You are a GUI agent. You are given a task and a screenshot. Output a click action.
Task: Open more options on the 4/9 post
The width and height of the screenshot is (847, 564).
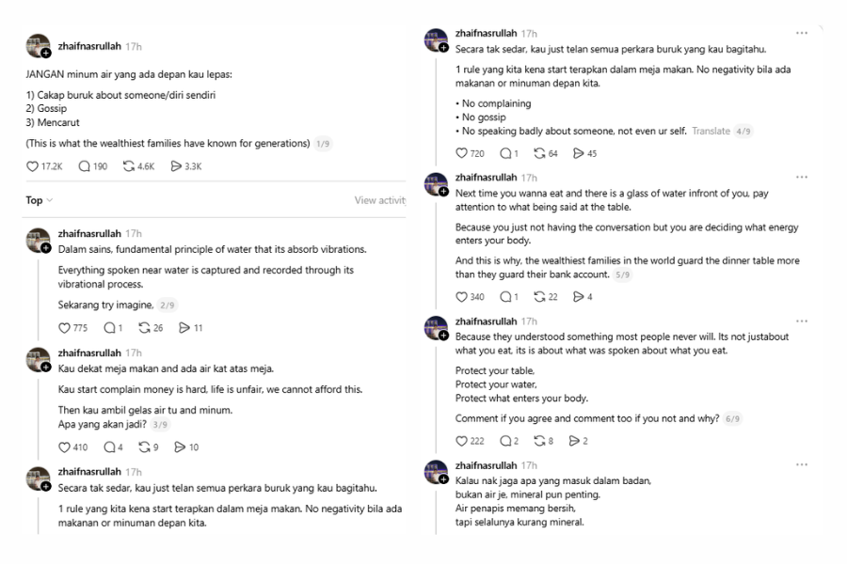[x=801, y=33]
